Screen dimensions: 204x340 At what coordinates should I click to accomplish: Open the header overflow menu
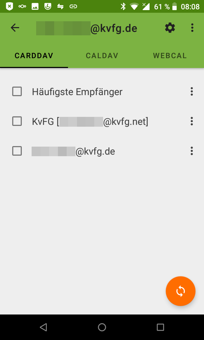pyautogui.click(x=192, y=28)
